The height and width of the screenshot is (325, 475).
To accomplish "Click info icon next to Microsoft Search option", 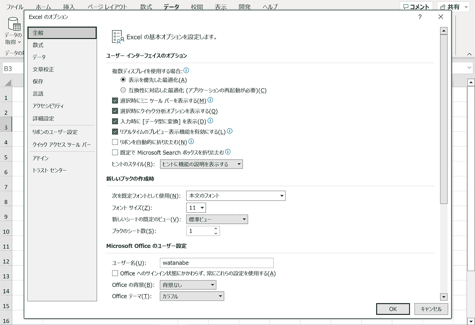I will coord(228,152).
